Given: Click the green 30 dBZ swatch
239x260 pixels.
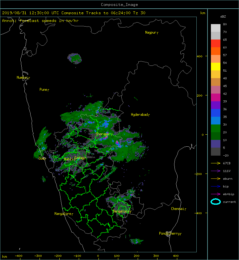Looking at the screenshot, I should pyautogui.click(x=216, y=128).
